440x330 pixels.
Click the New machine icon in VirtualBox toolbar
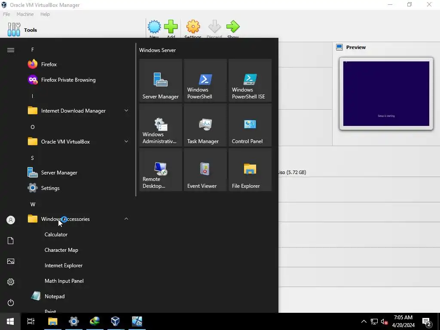pyautogui.click(x=154, y=27)
